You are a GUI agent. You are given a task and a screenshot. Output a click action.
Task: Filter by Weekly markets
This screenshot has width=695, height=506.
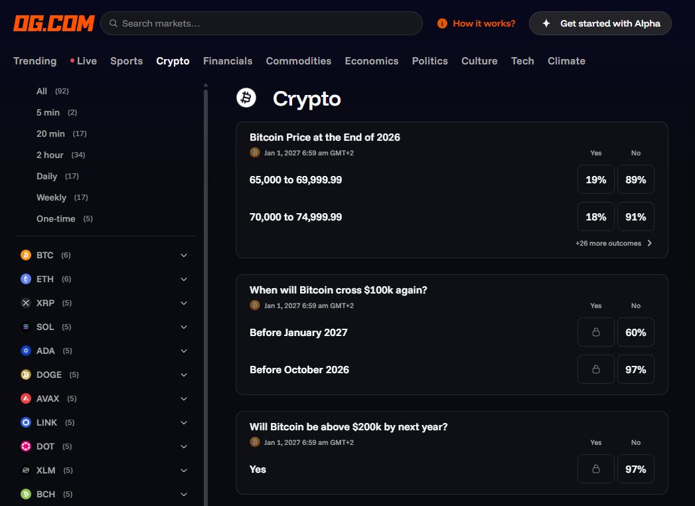[x=62, y=198]
